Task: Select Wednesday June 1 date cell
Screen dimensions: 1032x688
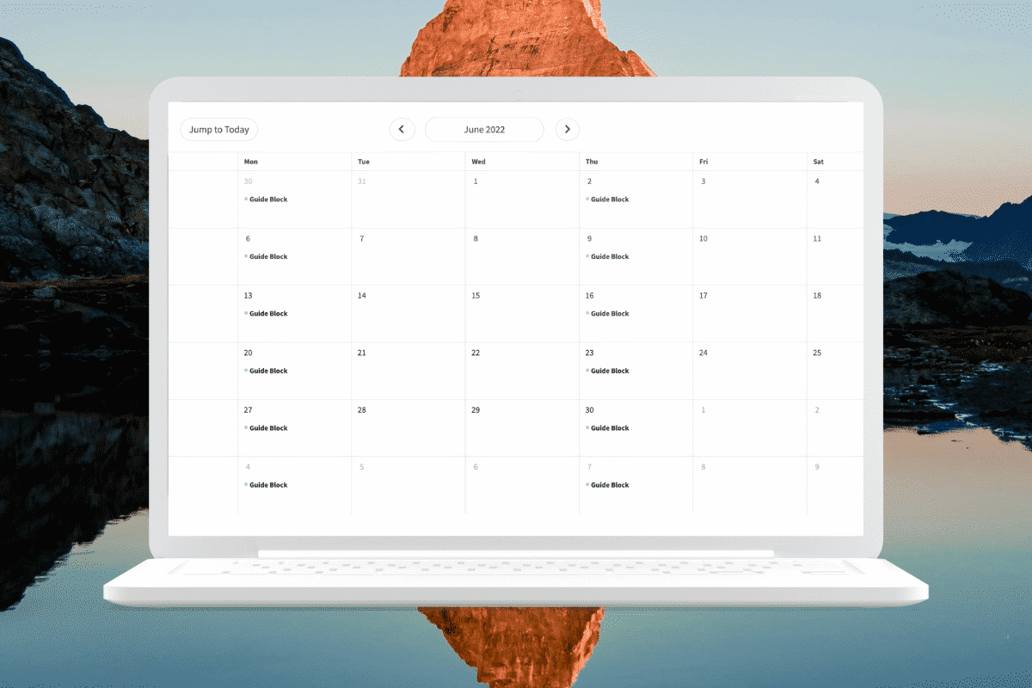Action: (x=522, y=200)
